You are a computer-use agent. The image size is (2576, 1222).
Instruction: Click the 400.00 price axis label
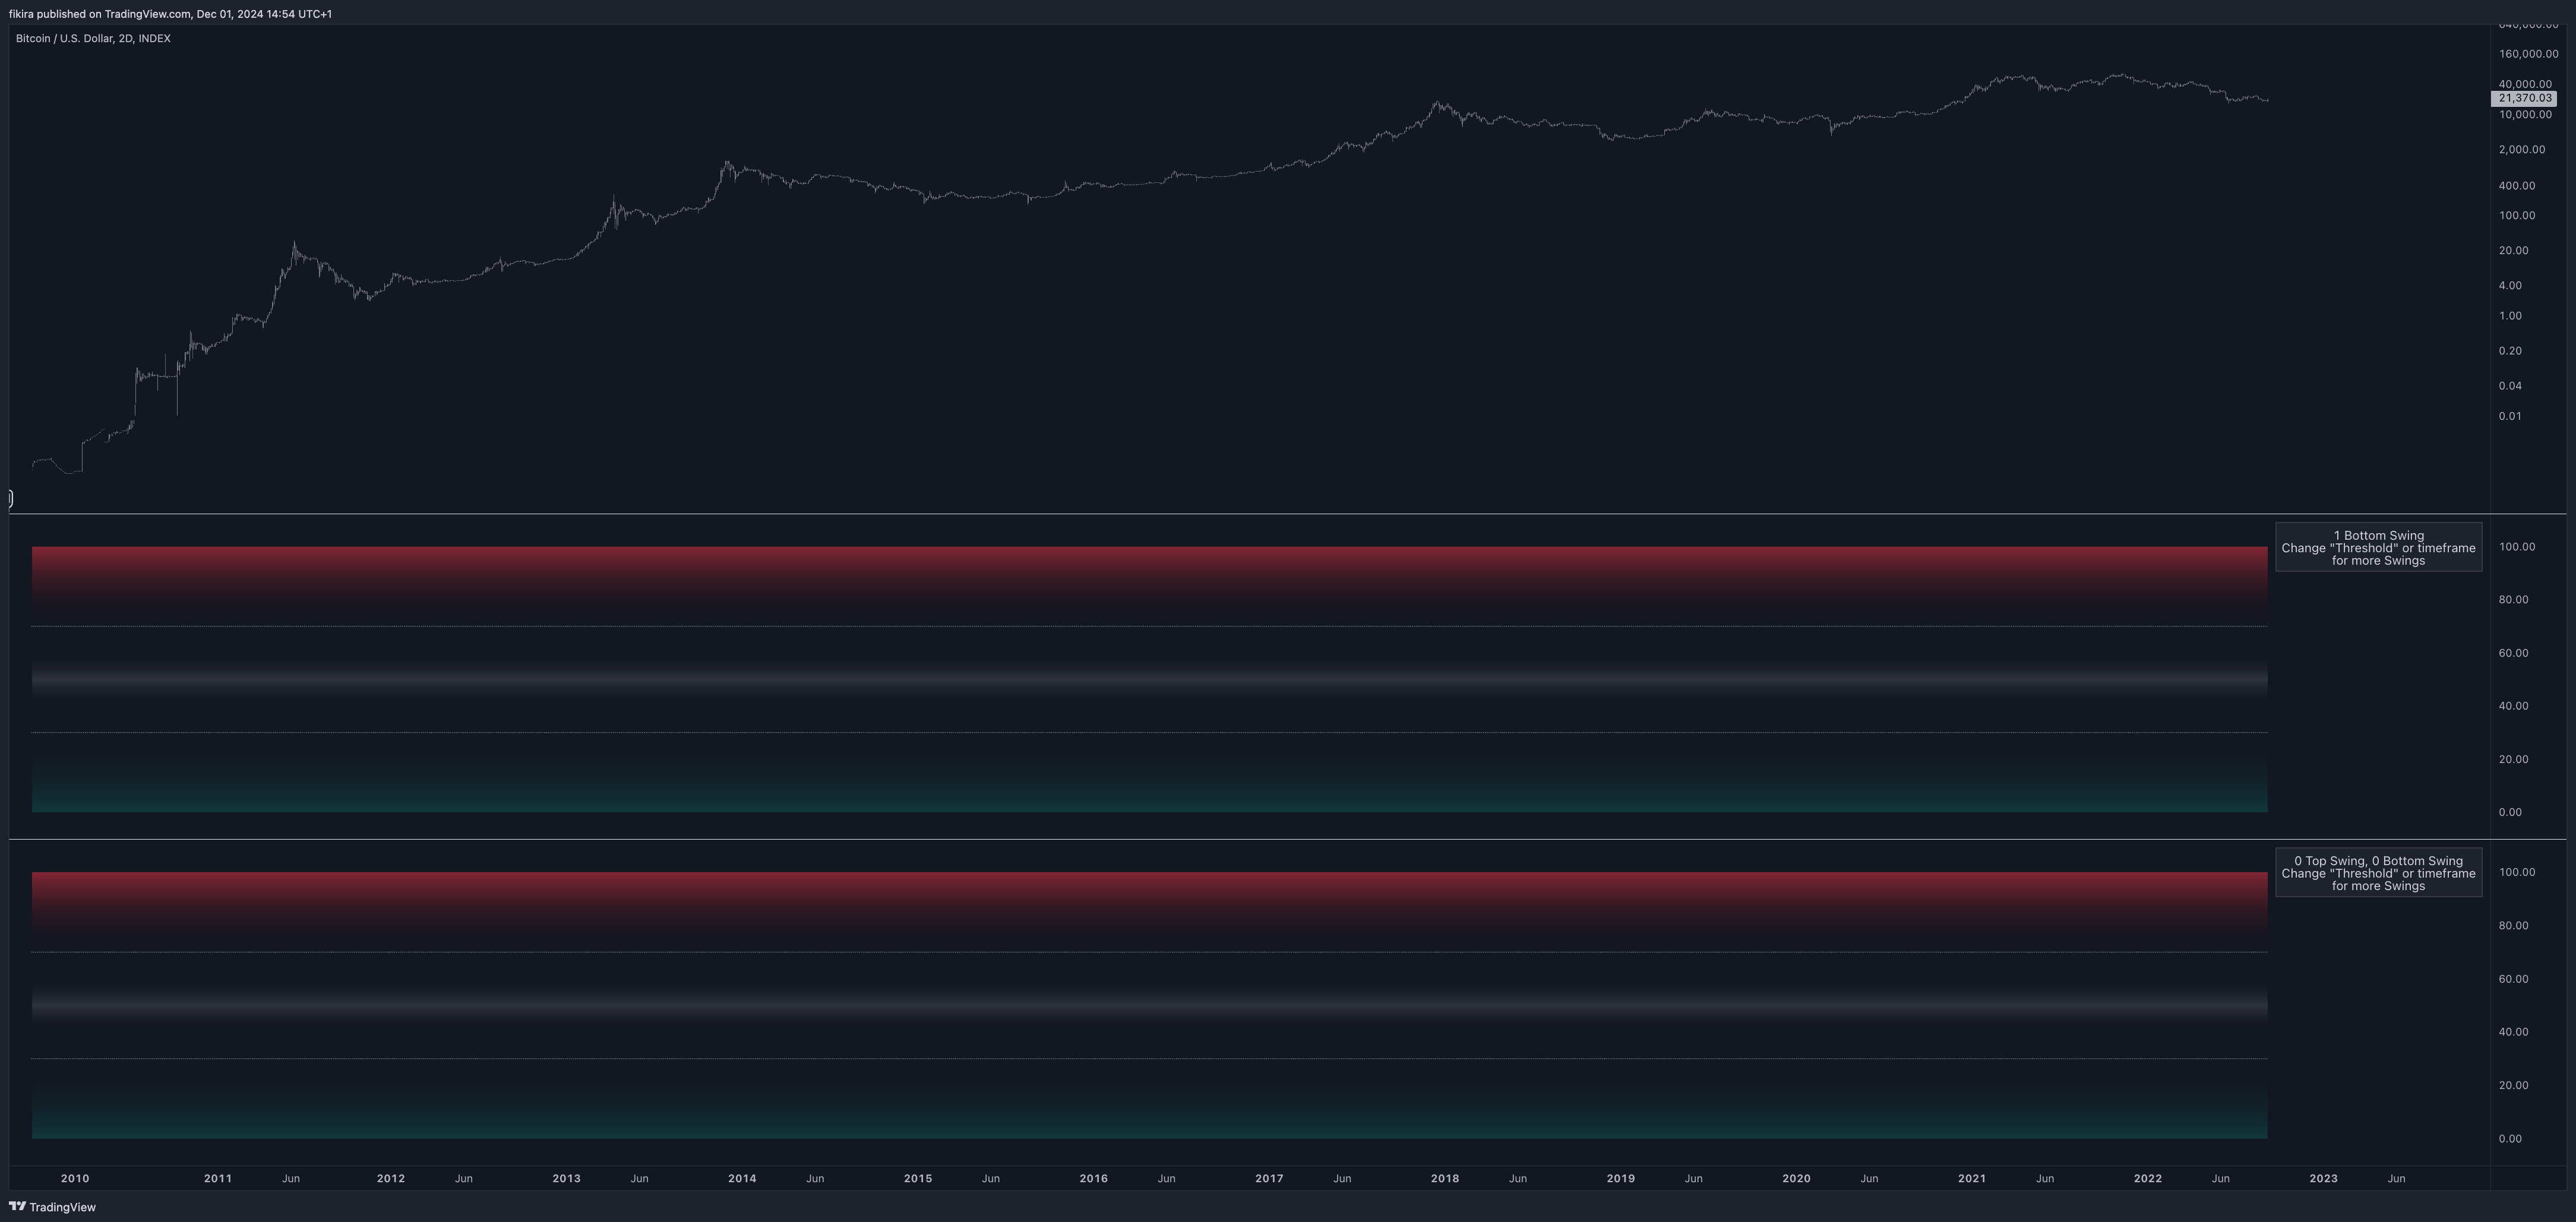click(2517, 186)
